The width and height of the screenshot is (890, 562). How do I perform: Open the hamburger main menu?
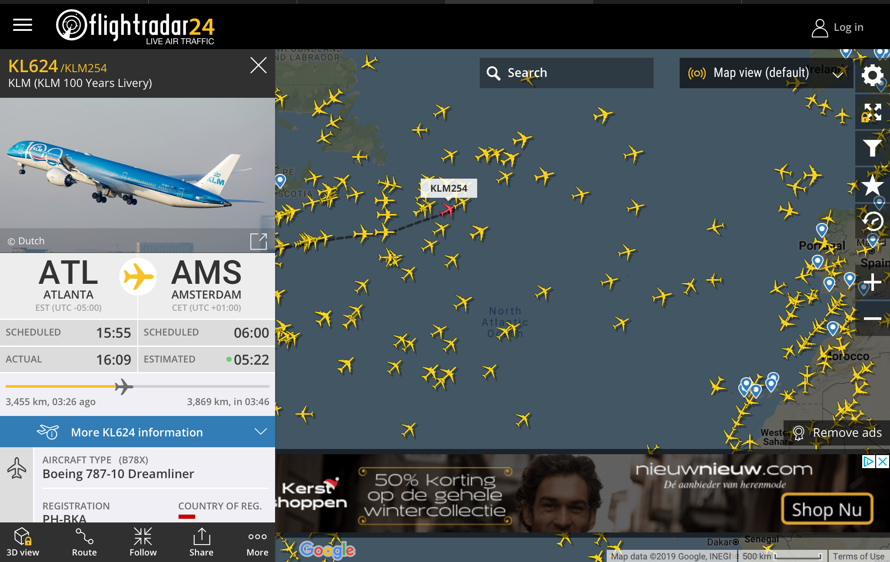pos(23,25)
